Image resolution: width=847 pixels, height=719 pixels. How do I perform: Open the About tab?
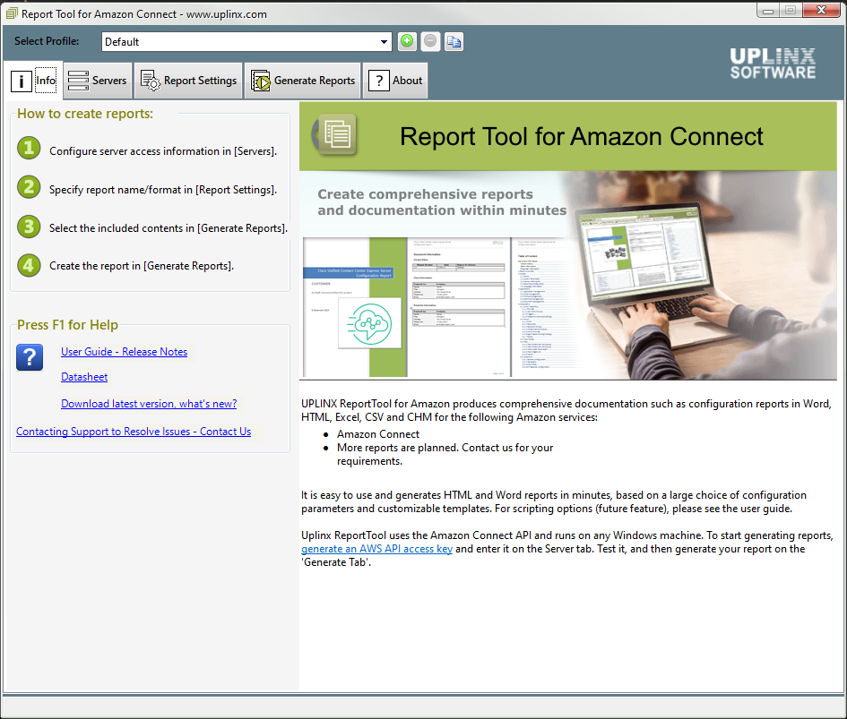click(395, 81)
